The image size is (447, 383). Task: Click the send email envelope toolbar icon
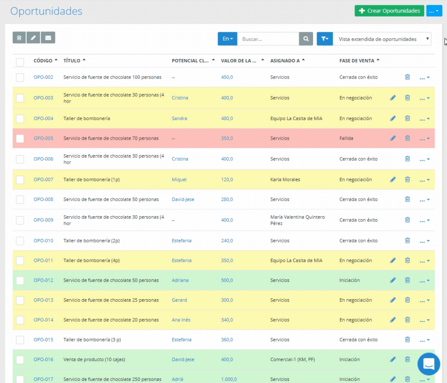tap(48, 38)
